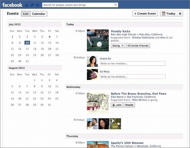Open The Pioneer Saloon venue link
The height and width of the screenshot is (148, 190).
tap(122, 146)
